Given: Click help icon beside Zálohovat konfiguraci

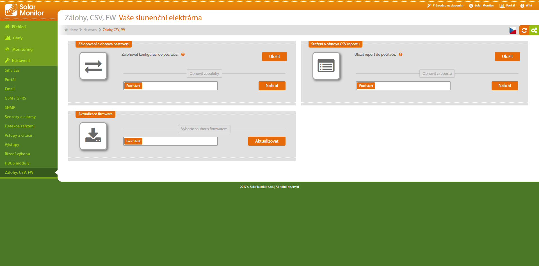Looking at the screenshot, I should click(183, 55).
